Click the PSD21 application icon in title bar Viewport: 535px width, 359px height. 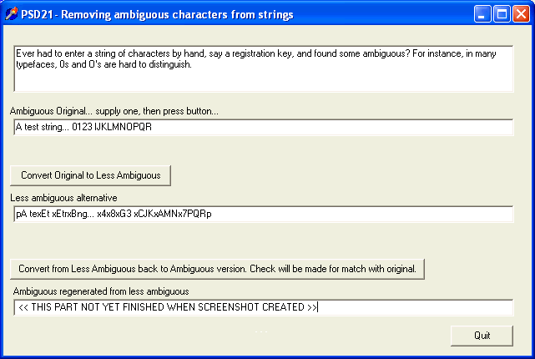[x=12, y=13]
